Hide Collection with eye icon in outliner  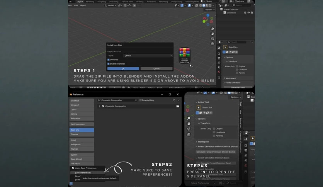[x=248, y=13]
